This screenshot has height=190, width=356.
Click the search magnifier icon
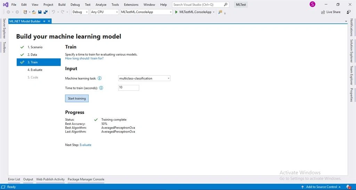pyautogui.click(x=225, y=5)
